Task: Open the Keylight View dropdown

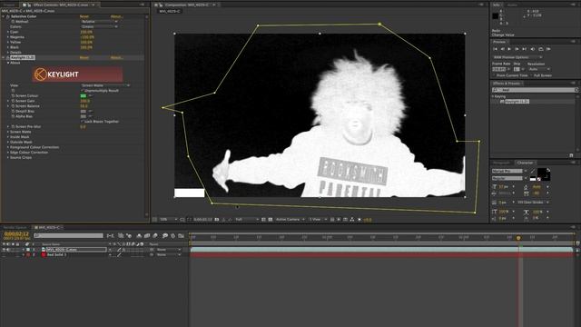Action: [x=105, y=85]
